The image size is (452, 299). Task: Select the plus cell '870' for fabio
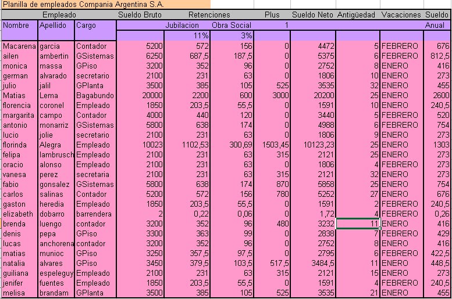pos(272,184)
